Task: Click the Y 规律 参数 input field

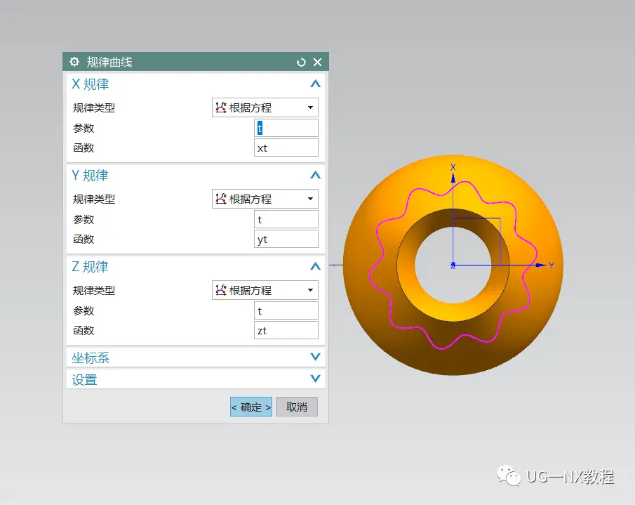Action: pyautogui.click(x=286, y=219)
